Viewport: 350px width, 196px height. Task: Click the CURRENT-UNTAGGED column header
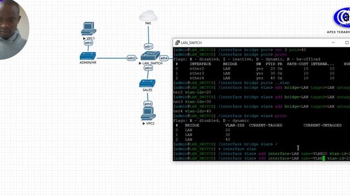pos(323,125)
